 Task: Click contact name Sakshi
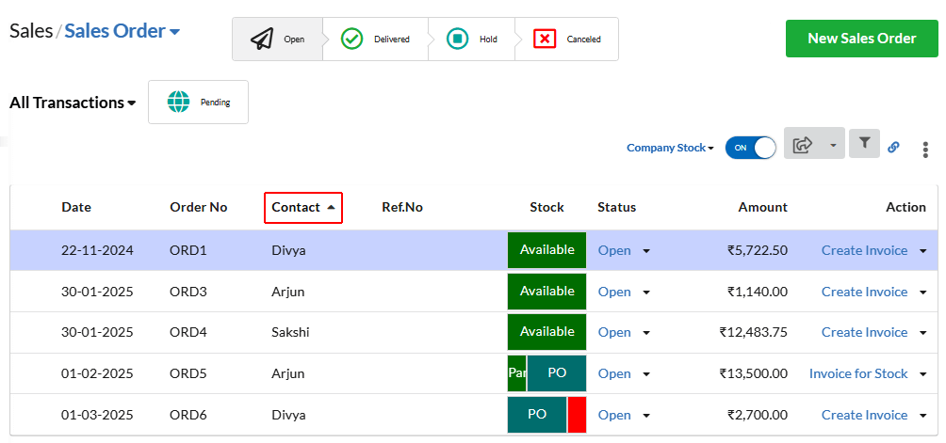[x=290, y=332]
